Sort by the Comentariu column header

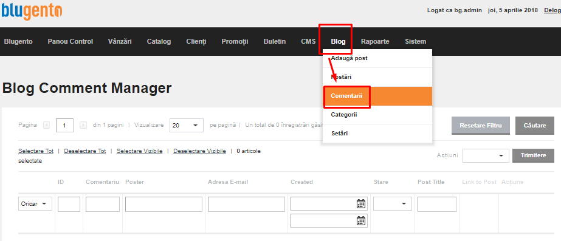(x=102, y=182)
